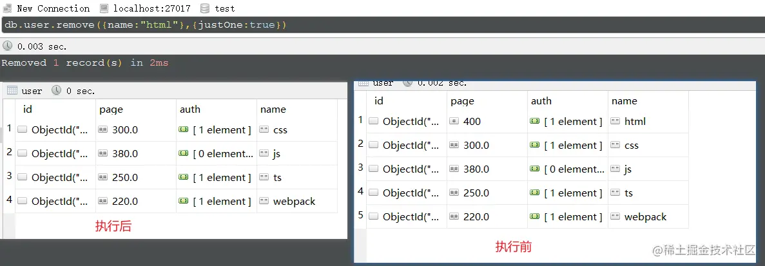Select page value 380.0 in row 2

coord(125,153)
